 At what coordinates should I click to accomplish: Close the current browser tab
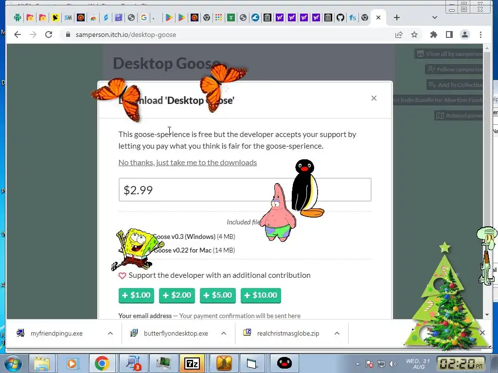pos(378,17)
